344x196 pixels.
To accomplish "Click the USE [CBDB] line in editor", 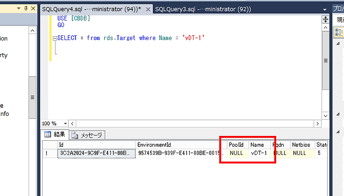I will (x=74, y=19).
